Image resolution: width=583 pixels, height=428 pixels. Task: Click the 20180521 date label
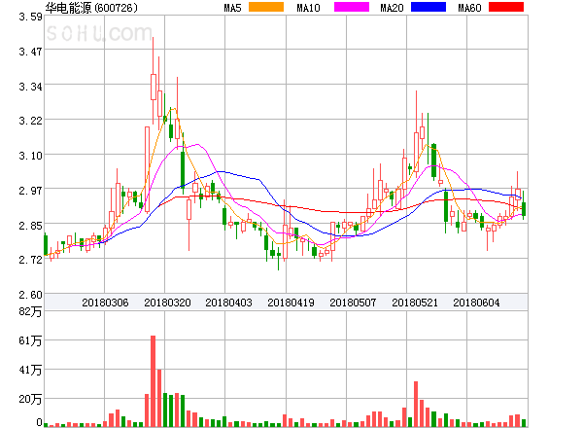[x=415, y=303]
